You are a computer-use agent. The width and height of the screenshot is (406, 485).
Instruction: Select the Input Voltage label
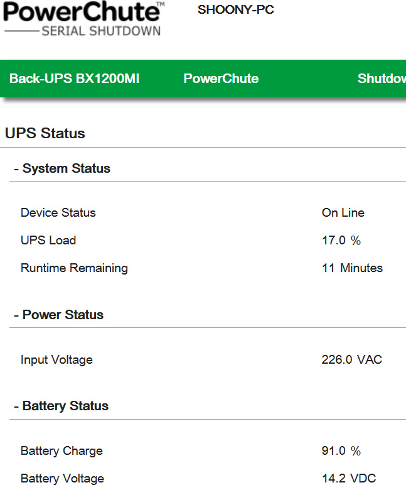pos(56,360)
